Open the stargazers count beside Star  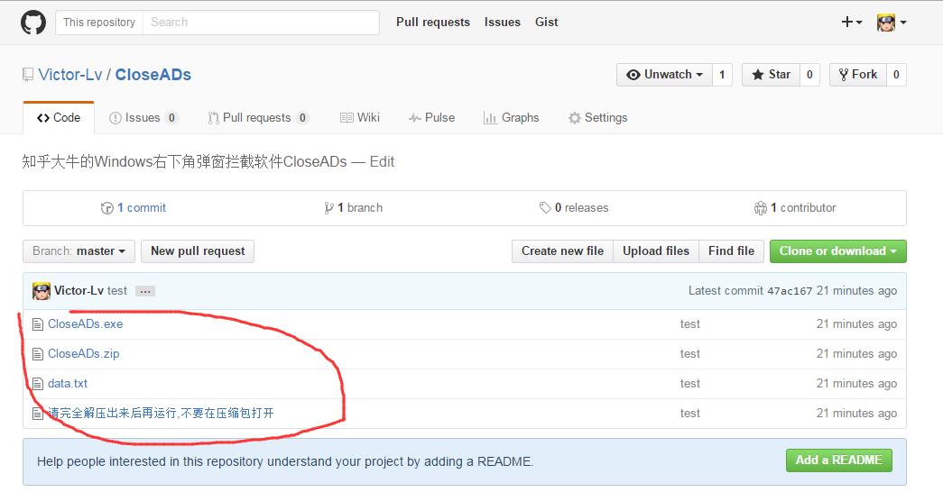coord(809,75)
